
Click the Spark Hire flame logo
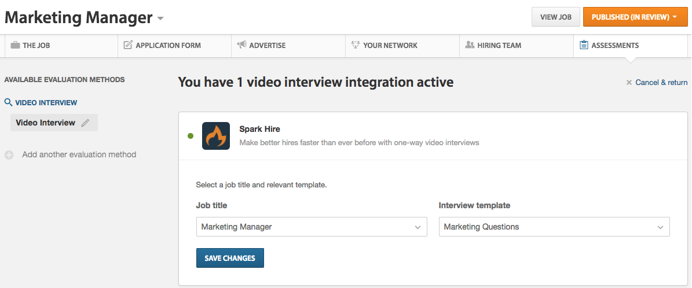point(216,136)
